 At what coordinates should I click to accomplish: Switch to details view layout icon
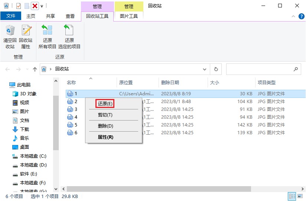coord(292,196)
